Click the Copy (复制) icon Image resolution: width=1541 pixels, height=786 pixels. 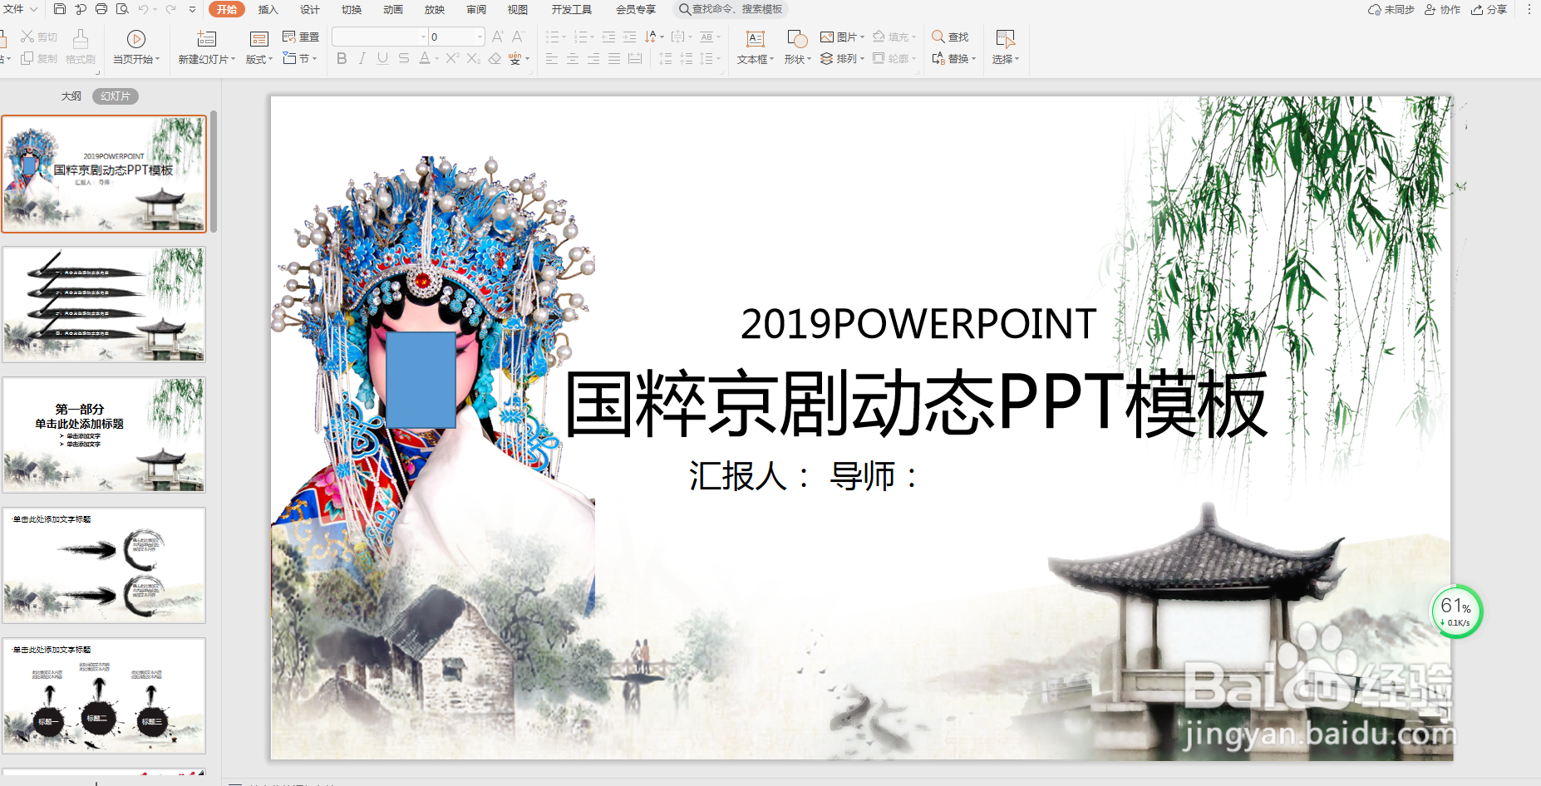27,58
